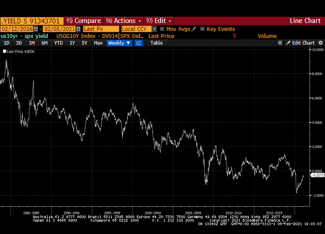The width and height of the screenshot is (325, 234).
Task: Switch to Table view
Action: click(x=156, y=43)
